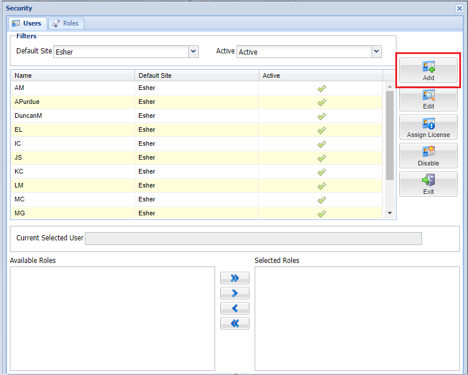This screenshot has height=375, width=468.
Task: Click the Selected Roles list box
Action: point(357,319)
